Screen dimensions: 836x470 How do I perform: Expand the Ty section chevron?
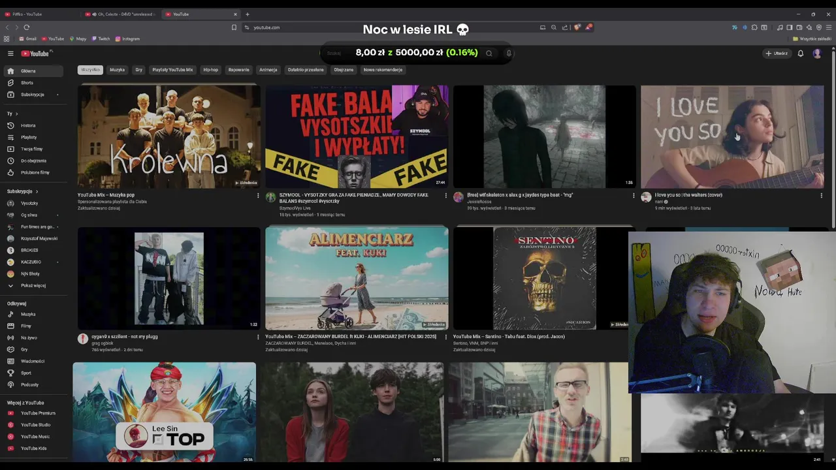16,114
